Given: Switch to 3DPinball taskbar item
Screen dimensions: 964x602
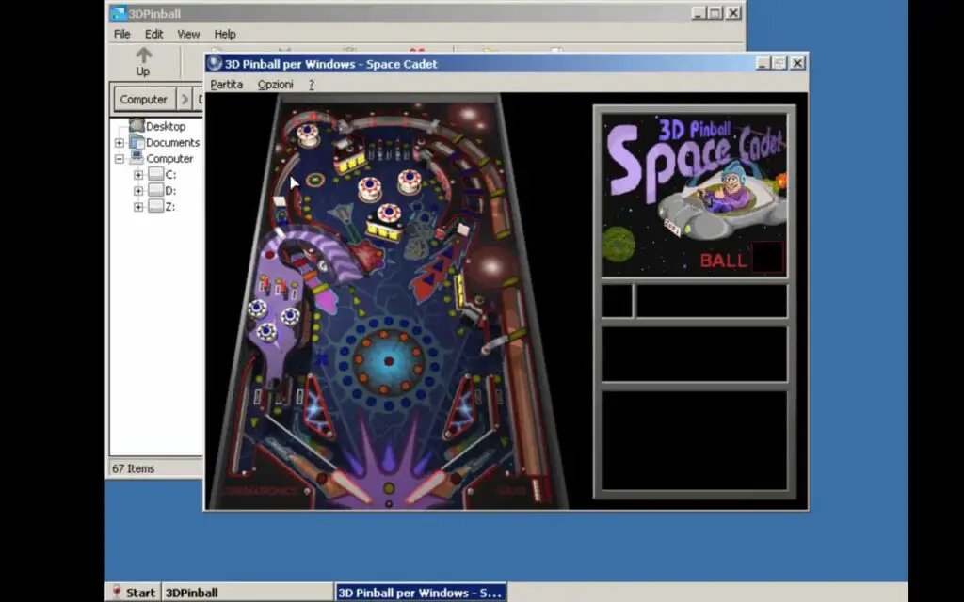Looking at the screenshot, I should click(x=192, y=593).
